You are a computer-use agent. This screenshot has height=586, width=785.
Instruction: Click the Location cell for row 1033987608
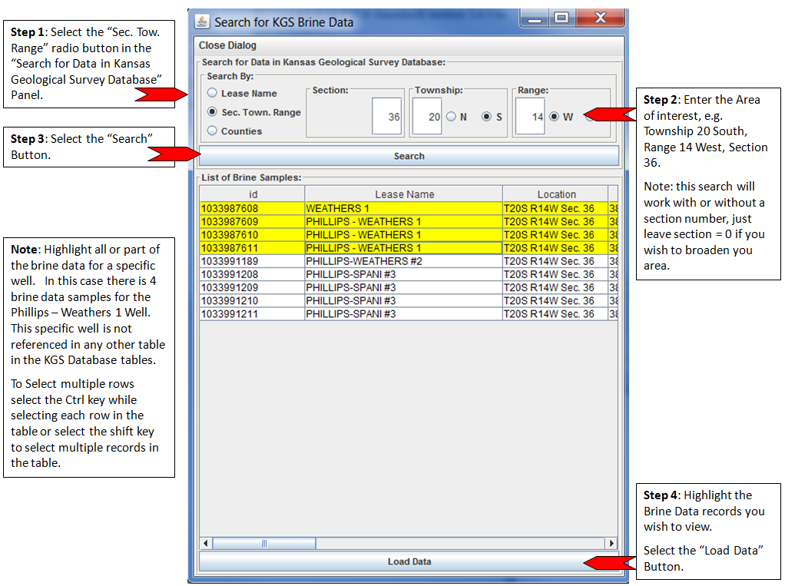555,209
